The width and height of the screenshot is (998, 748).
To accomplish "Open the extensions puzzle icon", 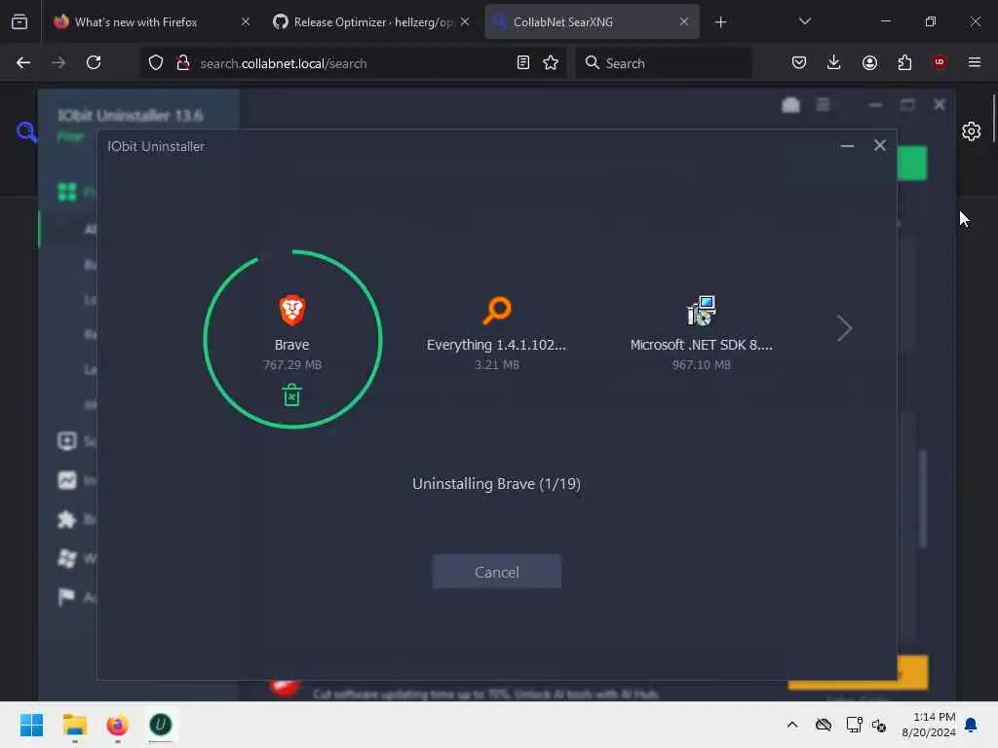I will [x=904, y=62].
